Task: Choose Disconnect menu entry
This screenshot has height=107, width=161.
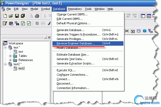Action: pos(88,84)
